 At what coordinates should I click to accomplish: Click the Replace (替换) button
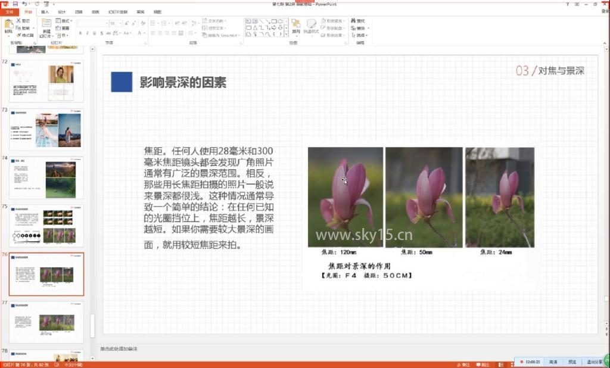pyautogui.click(x=359, y=28)
